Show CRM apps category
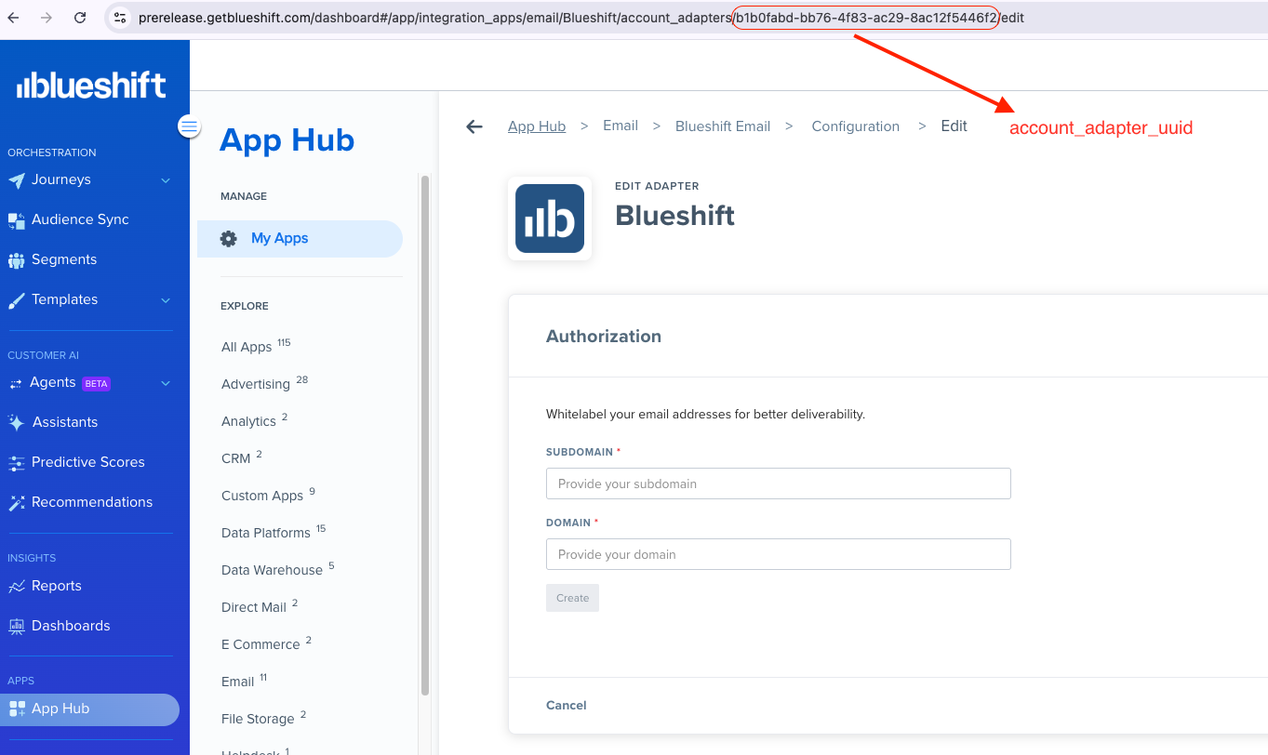 tap(242, 457)
